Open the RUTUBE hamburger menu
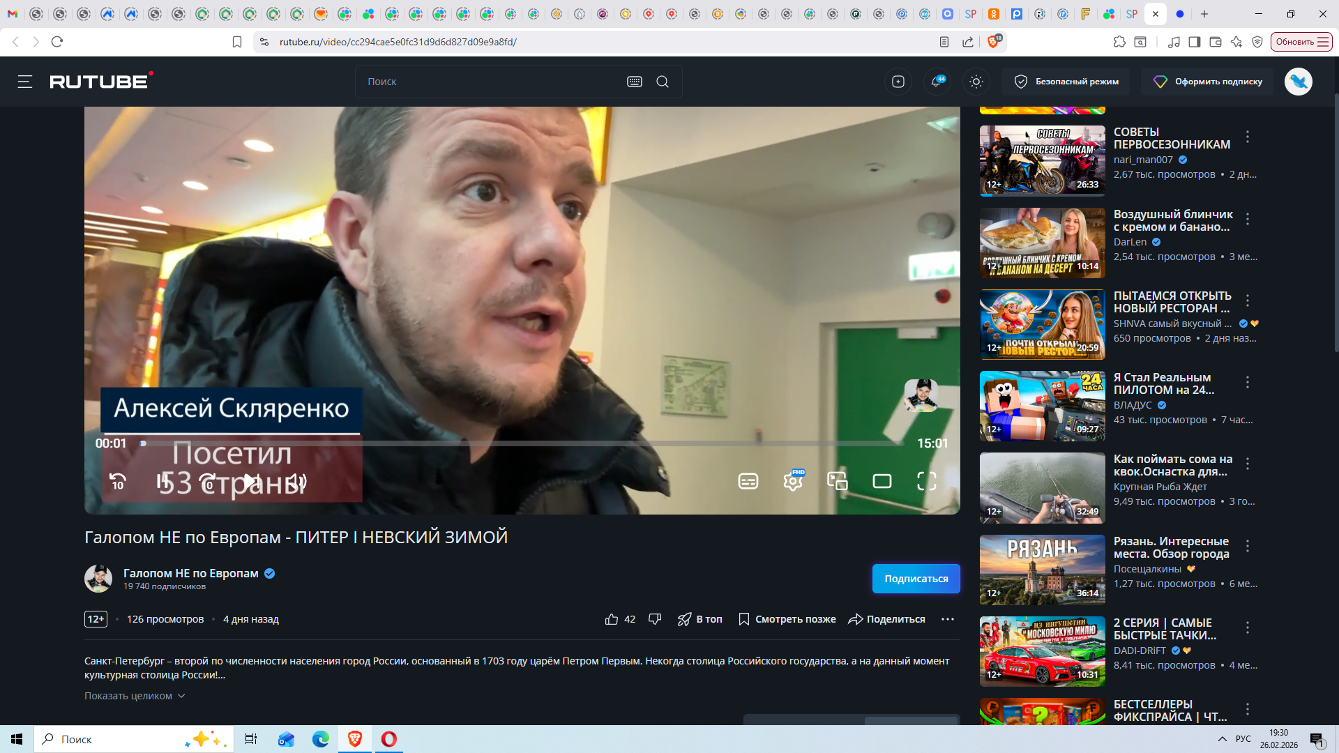1339x753 pixels. tap(25, 82)
